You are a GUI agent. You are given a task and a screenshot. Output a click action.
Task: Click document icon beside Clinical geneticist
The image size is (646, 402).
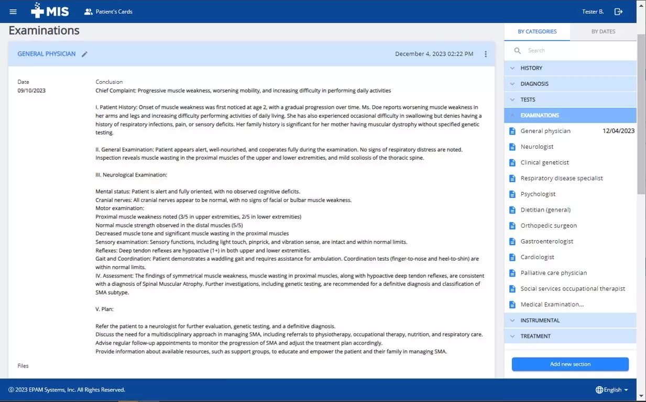tap(512, 162)
